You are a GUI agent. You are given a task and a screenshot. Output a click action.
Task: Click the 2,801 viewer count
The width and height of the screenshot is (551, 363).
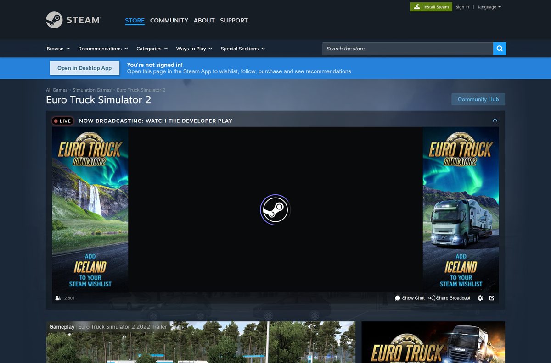click(x=69, y=298)
